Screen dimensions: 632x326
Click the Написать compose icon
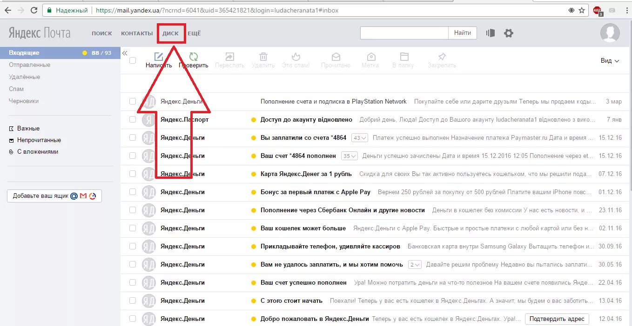coord(159,57)
